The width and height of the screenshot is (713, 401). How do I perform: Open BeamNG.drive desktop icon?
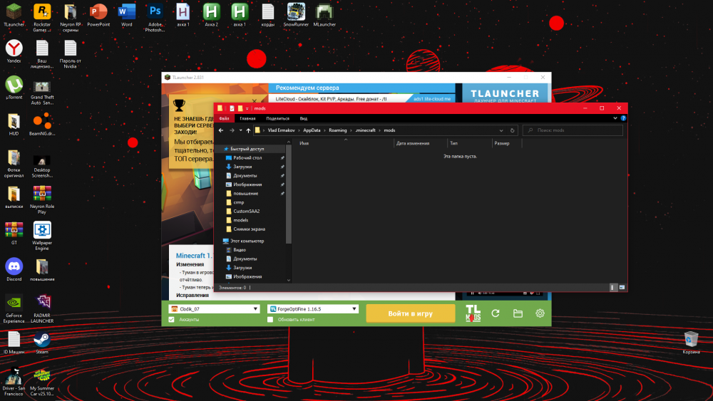point(42,125)
